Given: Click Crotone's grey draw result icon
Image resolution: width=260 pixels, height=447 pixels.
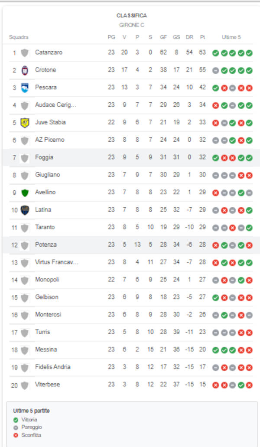Looking at the screenshot, I should pos(215,70).
